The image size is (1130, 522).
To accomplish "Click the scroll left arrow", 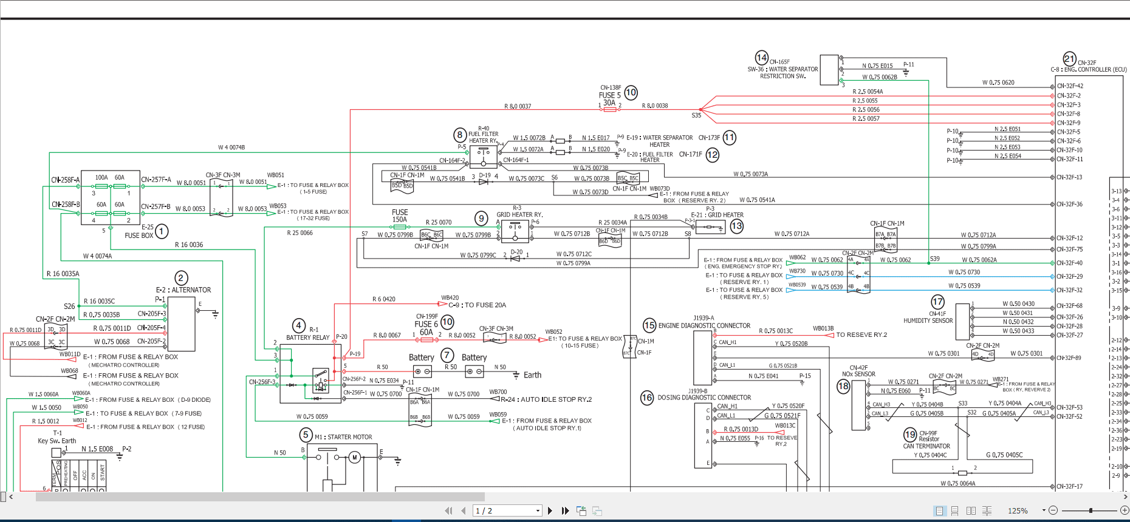I will [x=11, y=497].
